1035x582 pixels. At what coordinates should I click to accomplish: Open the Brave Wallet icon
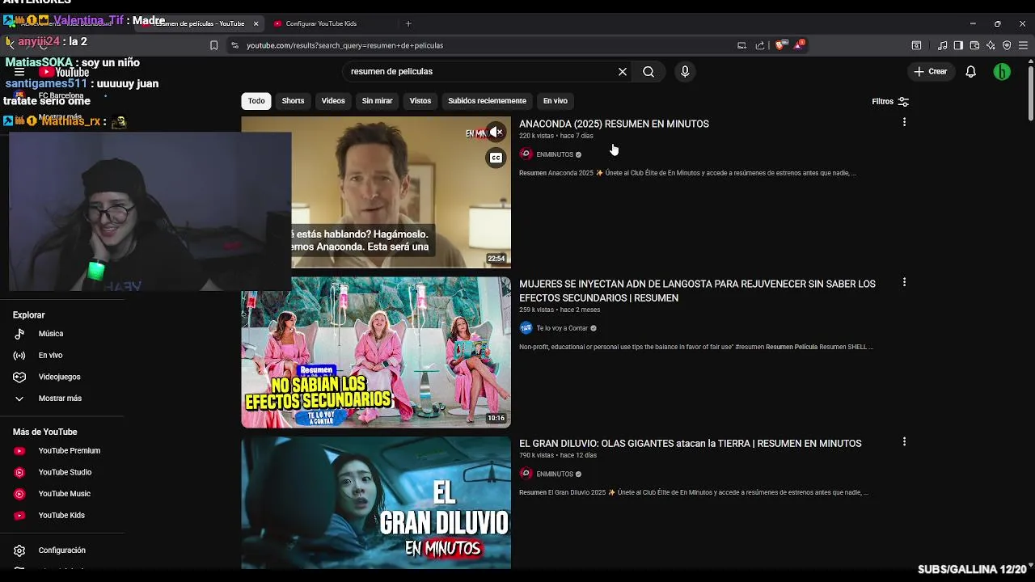[x=974, y=45]
